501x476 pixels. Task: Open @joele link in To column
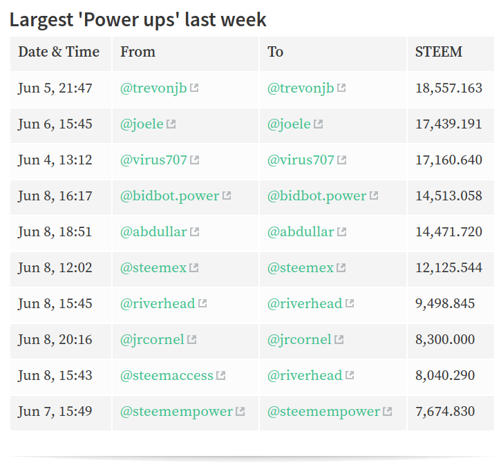tap(289, 124)
